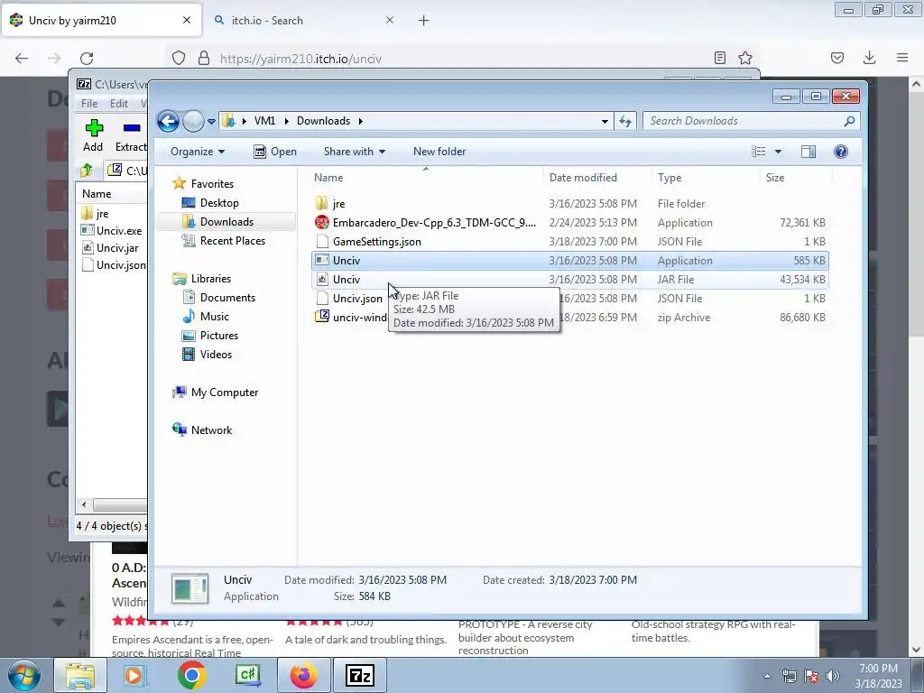Bookmark page with star icon
Image resolution: width=924 pixels, height=693 pixels.
[744, 59]
